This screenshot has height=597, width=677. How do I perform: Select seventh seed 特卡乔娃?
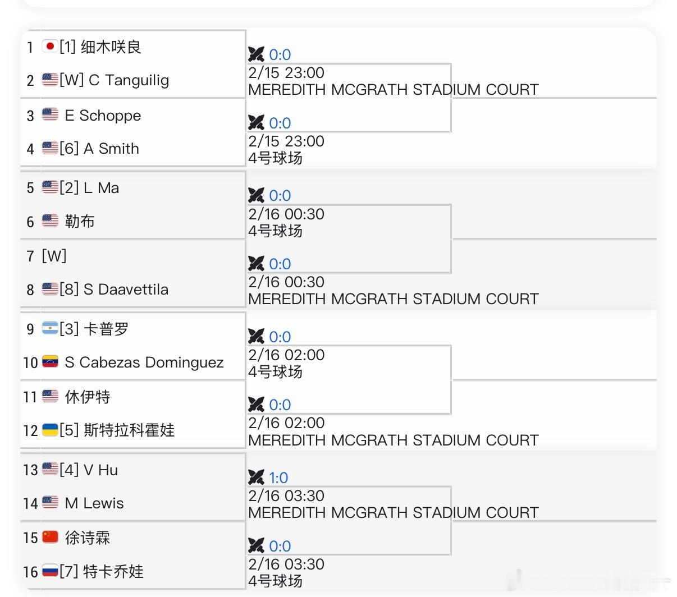pyautogui.click(x=113, y=572)
